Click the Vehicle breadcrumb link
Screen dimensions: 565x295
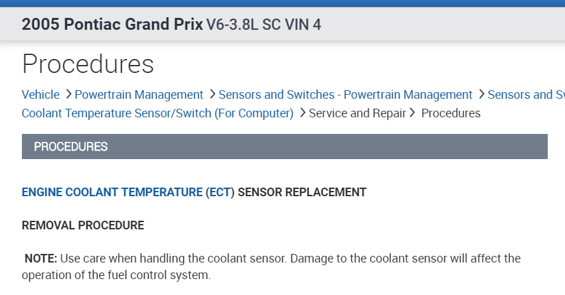(x=40, y=95)
